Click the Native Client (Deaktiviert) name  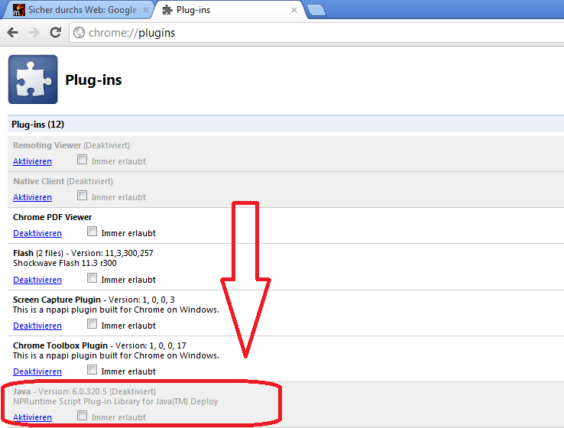tap(63, 181)
